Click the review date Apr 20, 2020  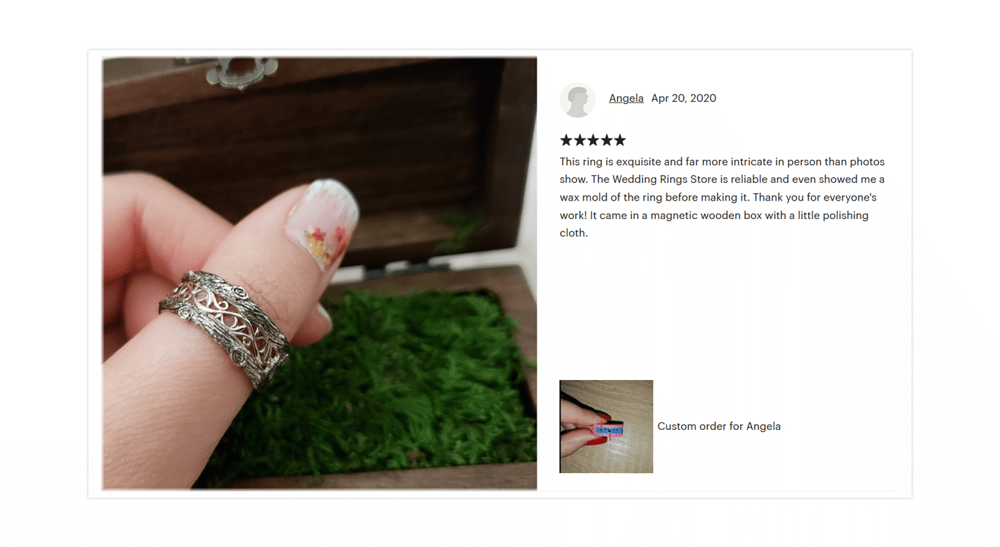(x=683, y=98)
